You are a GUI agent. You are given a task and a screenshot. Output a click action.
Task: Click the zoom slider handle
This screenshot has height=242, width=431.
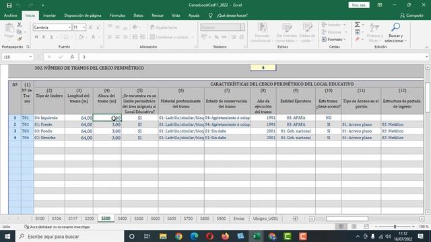click(395, 227)
